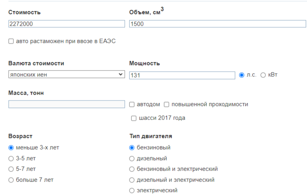The image size is (307, 194).
Task: Select the электрический engine type radio
Action: (132, 190)
